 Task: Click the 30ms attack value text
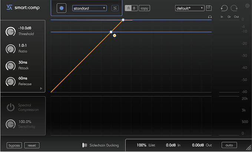point(23,62)
